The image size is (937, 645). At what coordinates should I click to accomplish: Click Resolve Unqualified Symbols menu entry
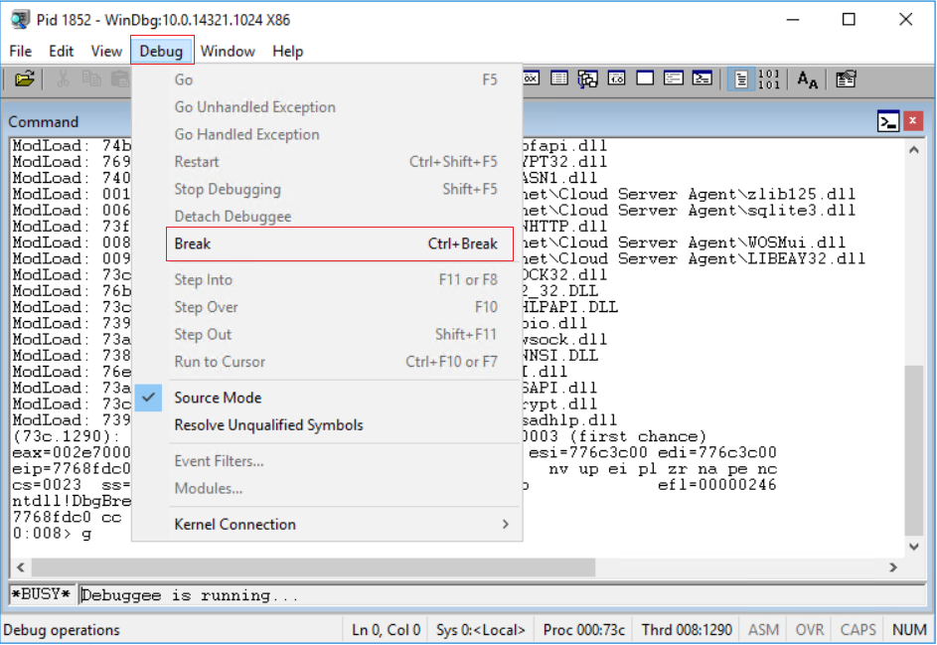327,425
